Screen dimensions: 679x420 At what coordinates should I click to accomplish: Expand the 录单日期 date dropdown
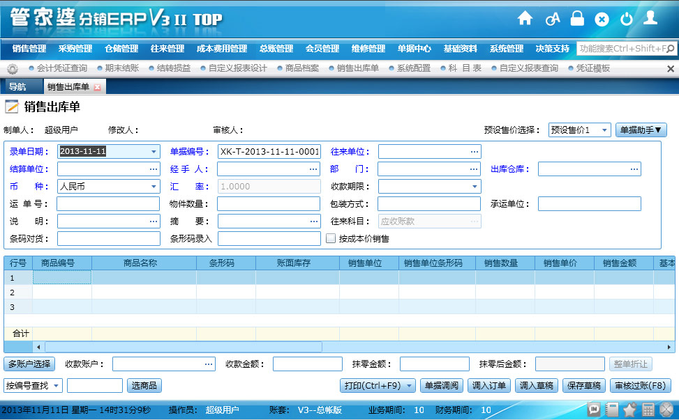pos(154,151)
